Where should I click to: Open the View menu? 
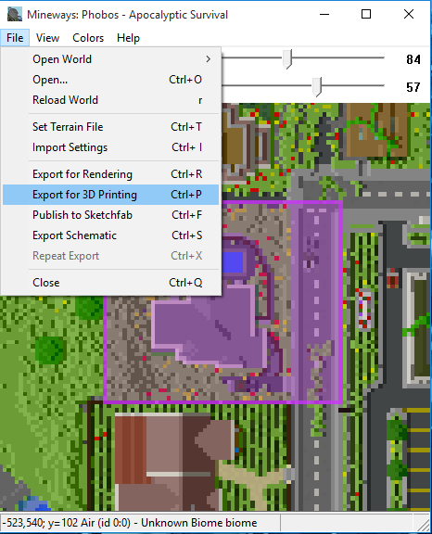click(x=47, y=38)
